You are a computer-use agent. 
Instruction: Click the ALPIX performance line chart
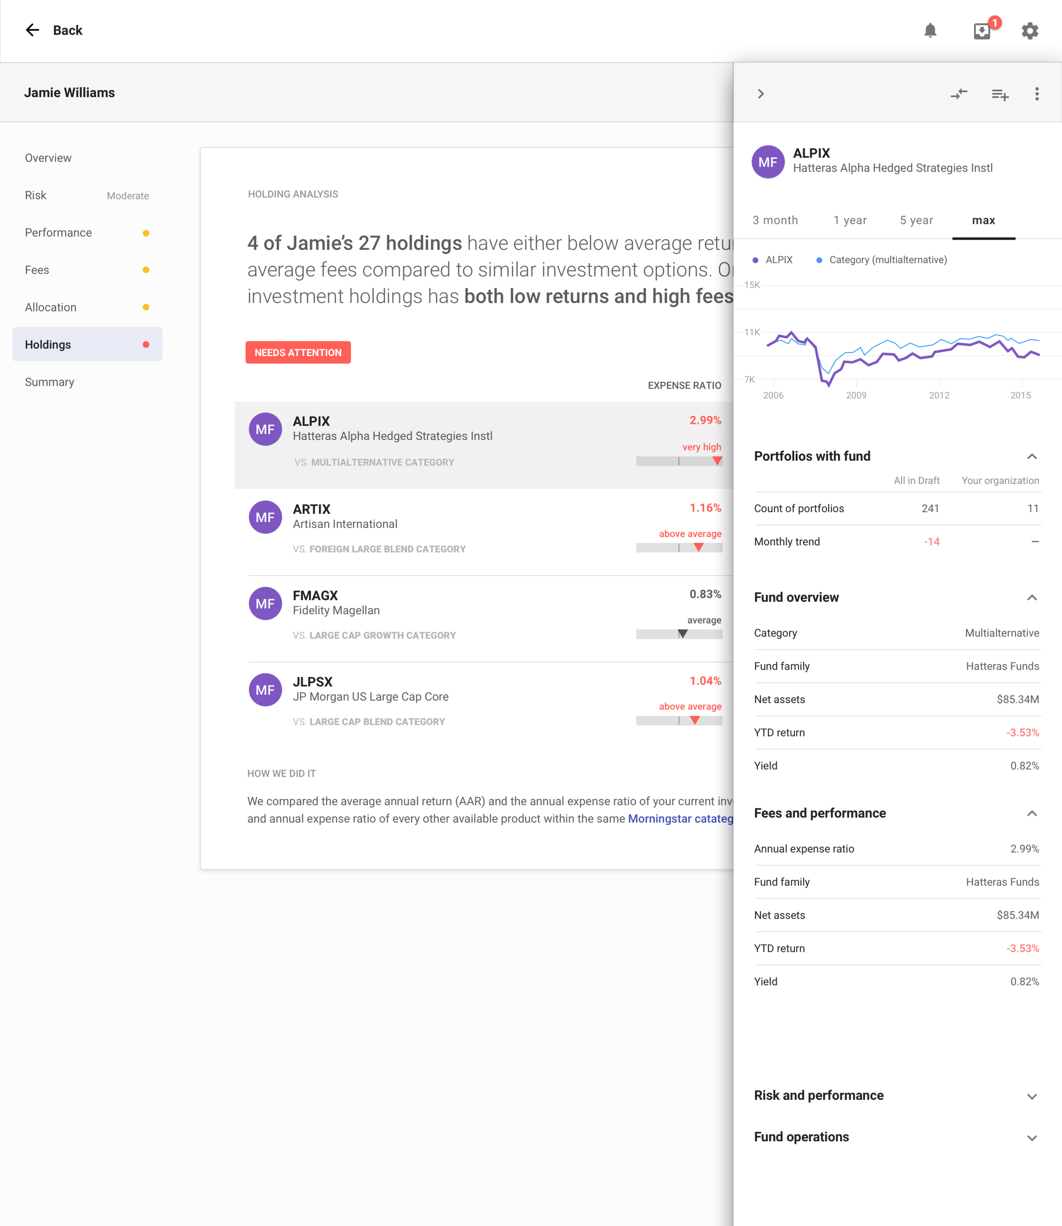[x=897, y=341]
